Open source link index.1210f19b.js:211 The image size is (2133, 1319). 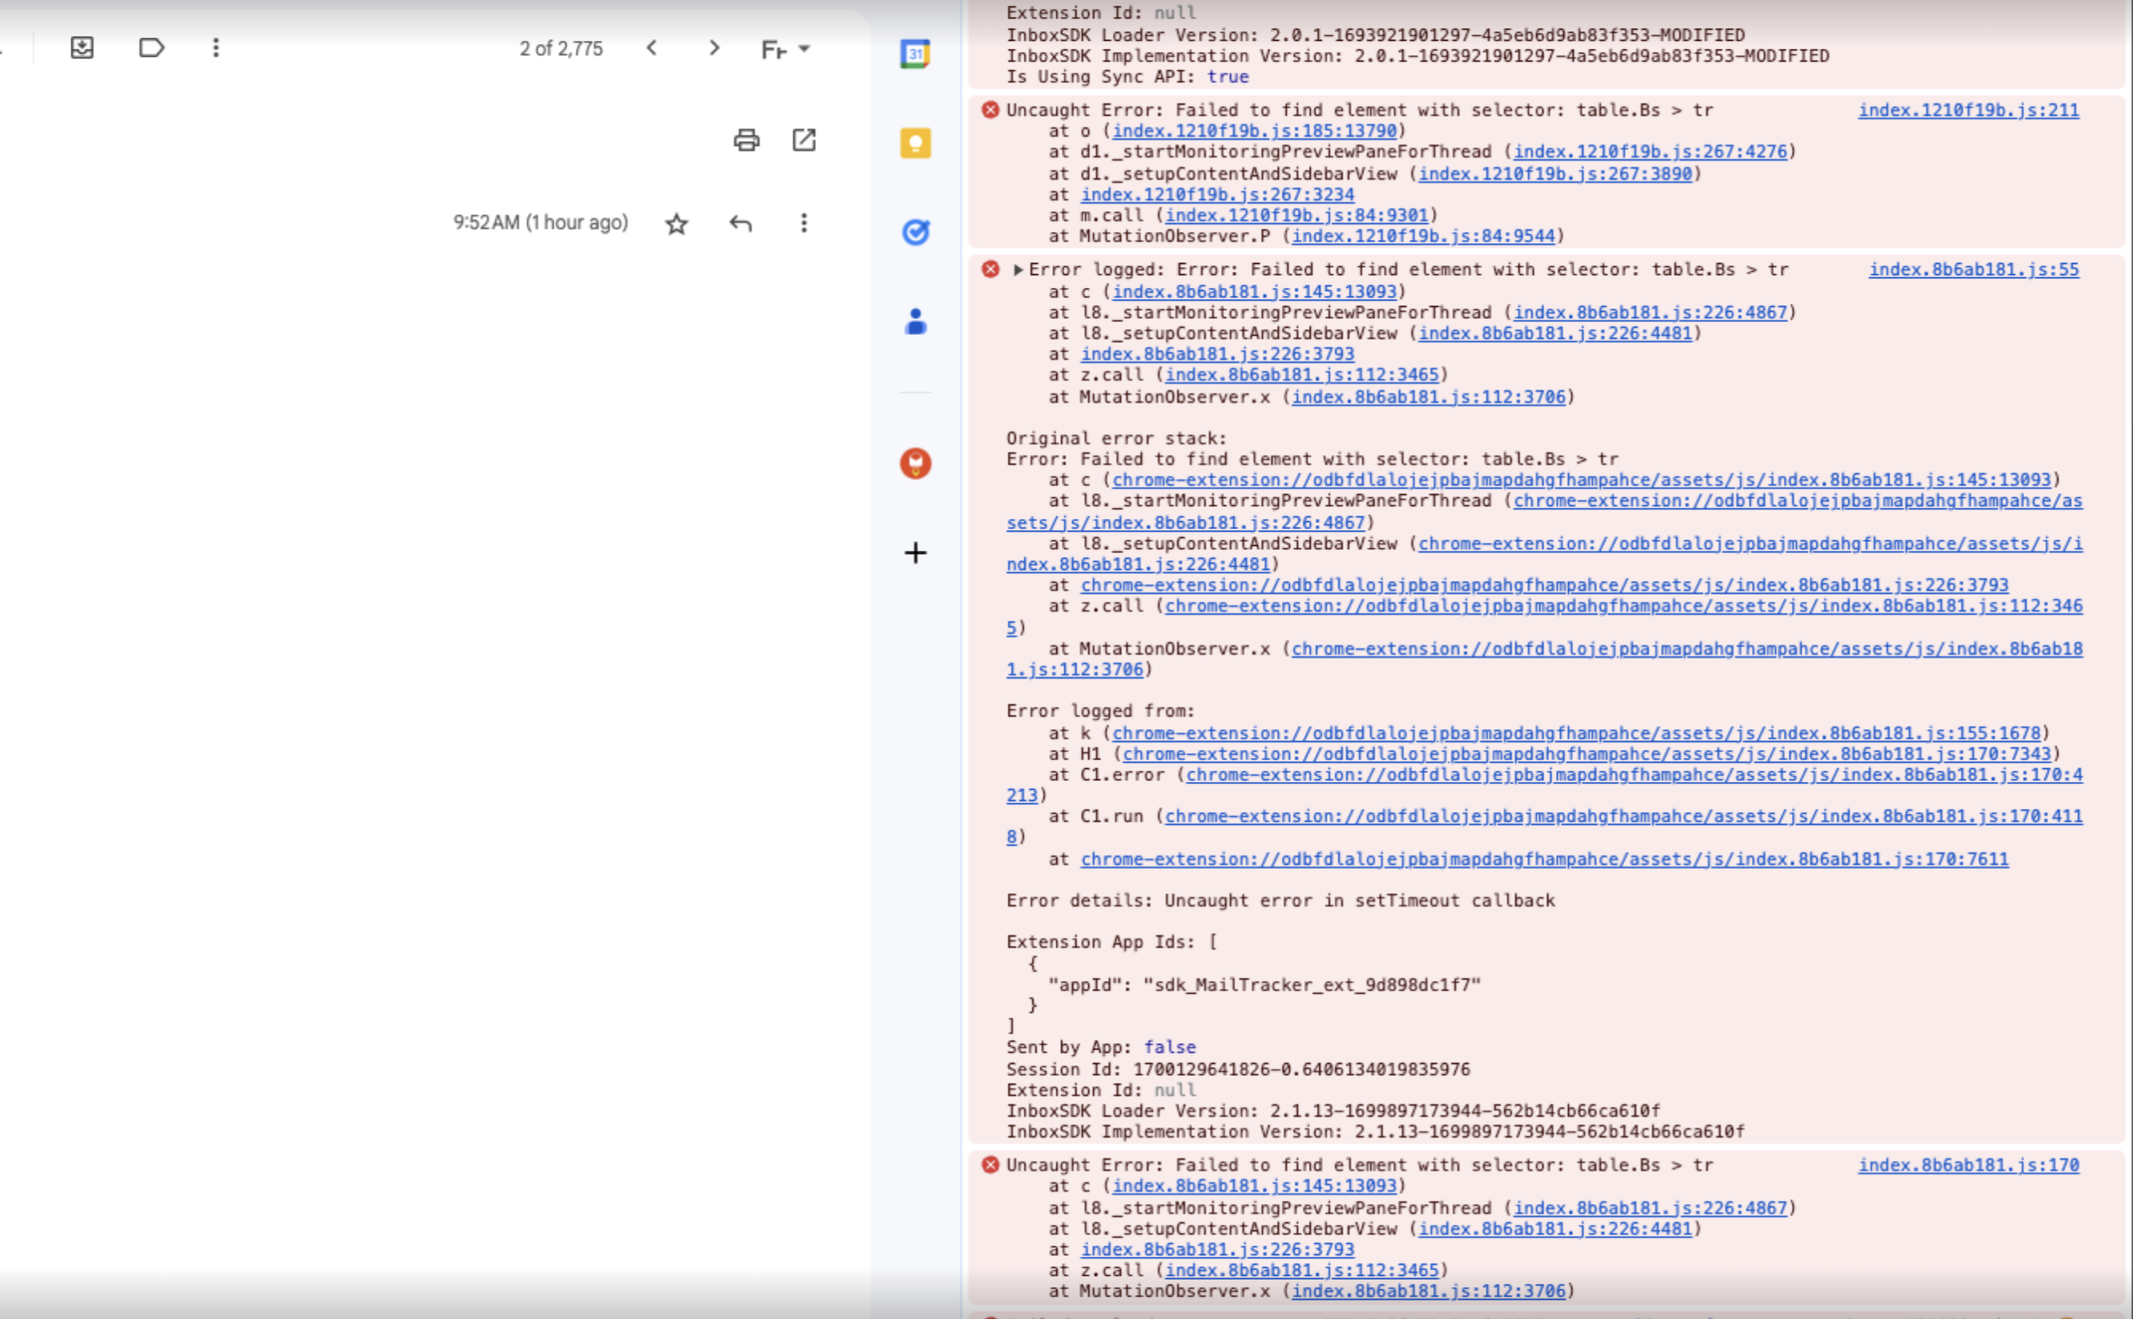1968,109
